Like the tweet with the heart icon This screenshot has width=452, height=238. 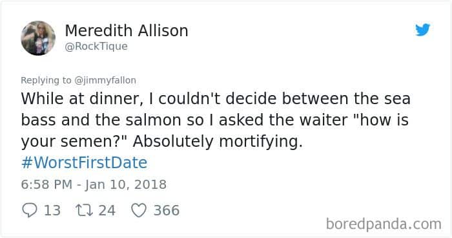point(139,210)
